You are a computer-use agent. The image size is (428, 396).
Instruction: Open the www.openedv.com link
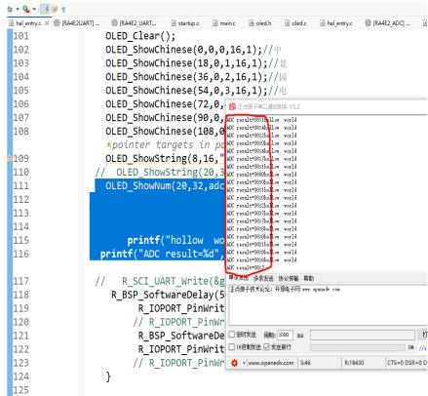(271, 363)
